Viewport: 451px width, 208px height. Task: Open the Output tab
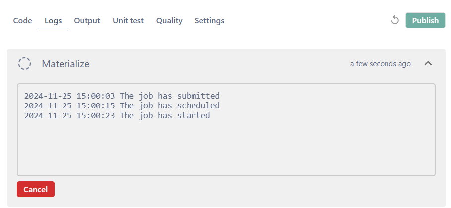click(87, 21)
